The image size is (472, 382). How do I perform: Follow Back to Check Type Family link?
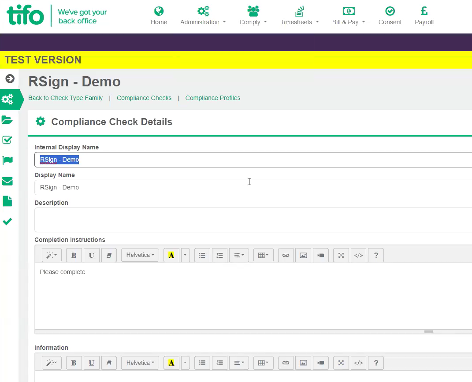point(65,98)
